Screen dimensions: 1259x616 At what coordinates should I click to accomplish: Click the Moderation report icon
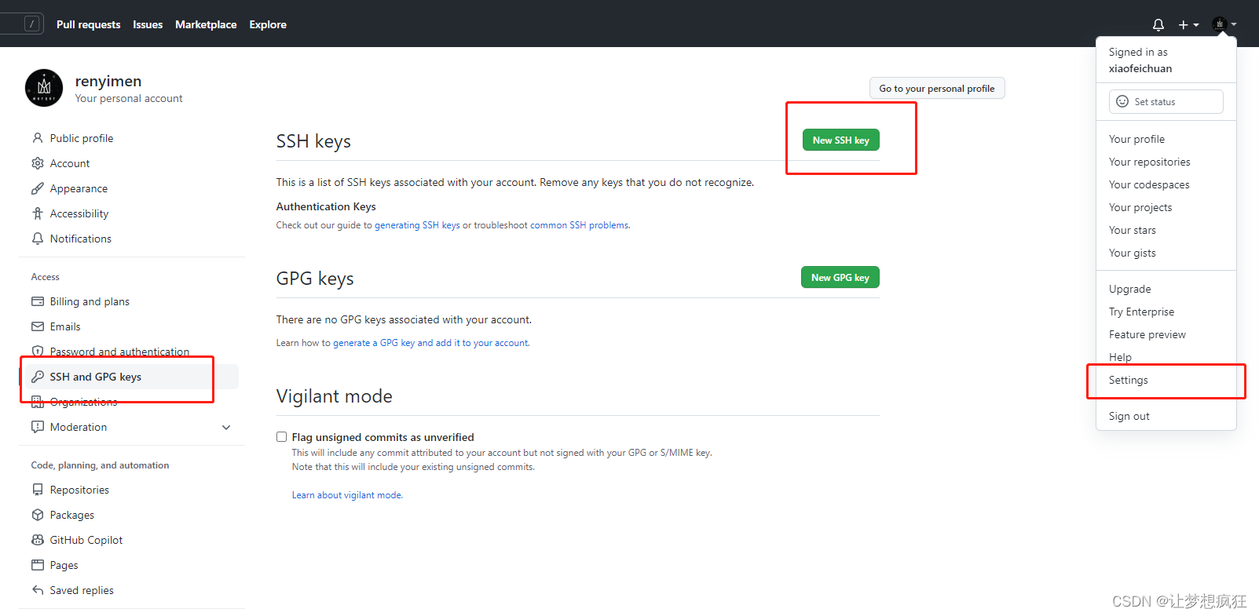pos(38,427)
